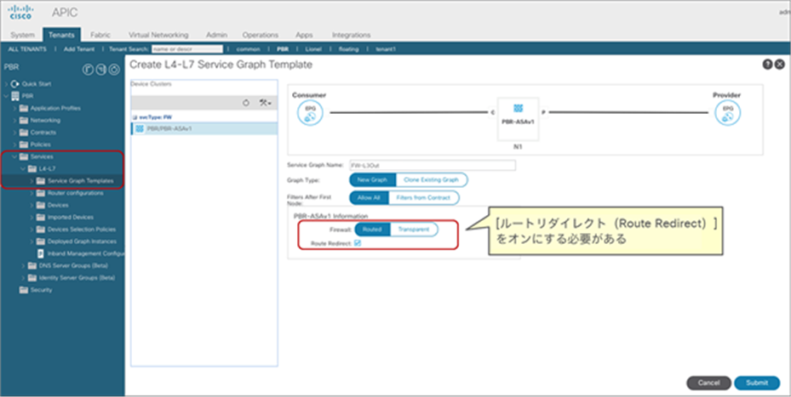Click the Consumer EPG icon

tap(310, 113)
